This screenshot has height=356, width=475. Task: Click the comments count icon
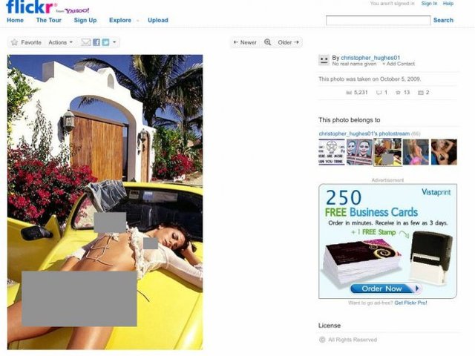(379, 92)
